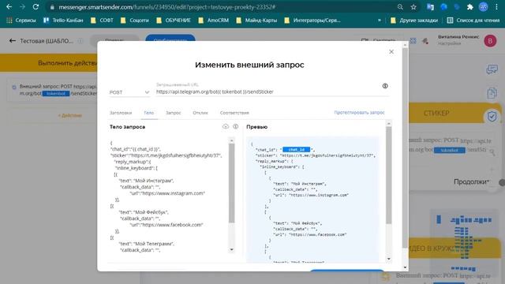505x284 pixels.
Task: Click the cloud icon next to Тело запроса
Action: coord(226,126)
